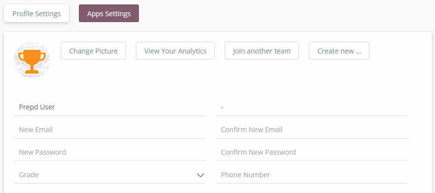Viewport: 435px width, 193px height.
Task: Open the Grade combo box
Action: [x=110, y=175]
